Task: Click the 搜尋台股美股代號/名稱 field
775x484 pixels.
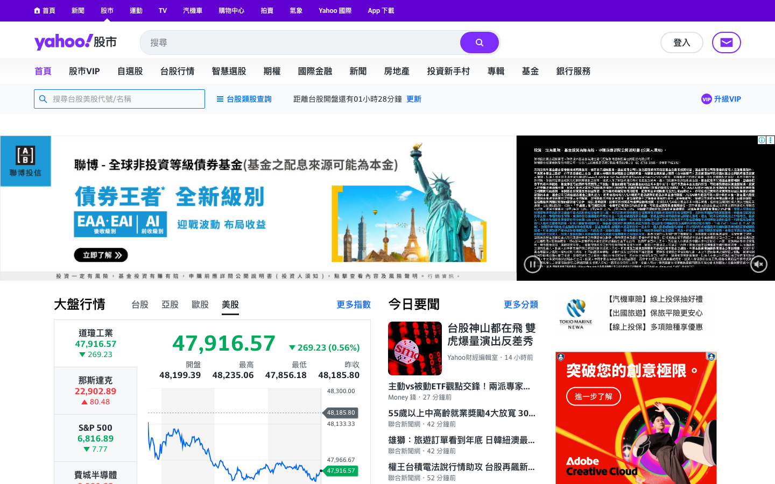Action: point(119,99)
